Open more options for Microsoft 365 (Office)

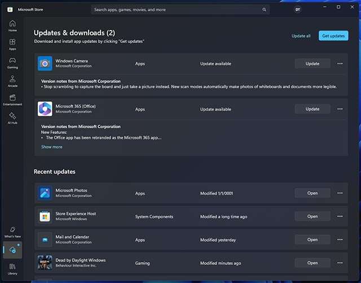tap(340, 109)
